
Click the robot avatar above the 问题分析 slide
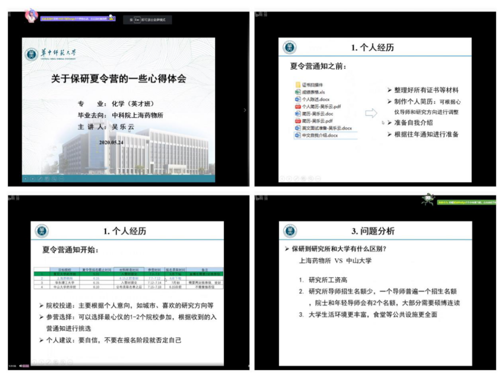[x=428, y=199]
